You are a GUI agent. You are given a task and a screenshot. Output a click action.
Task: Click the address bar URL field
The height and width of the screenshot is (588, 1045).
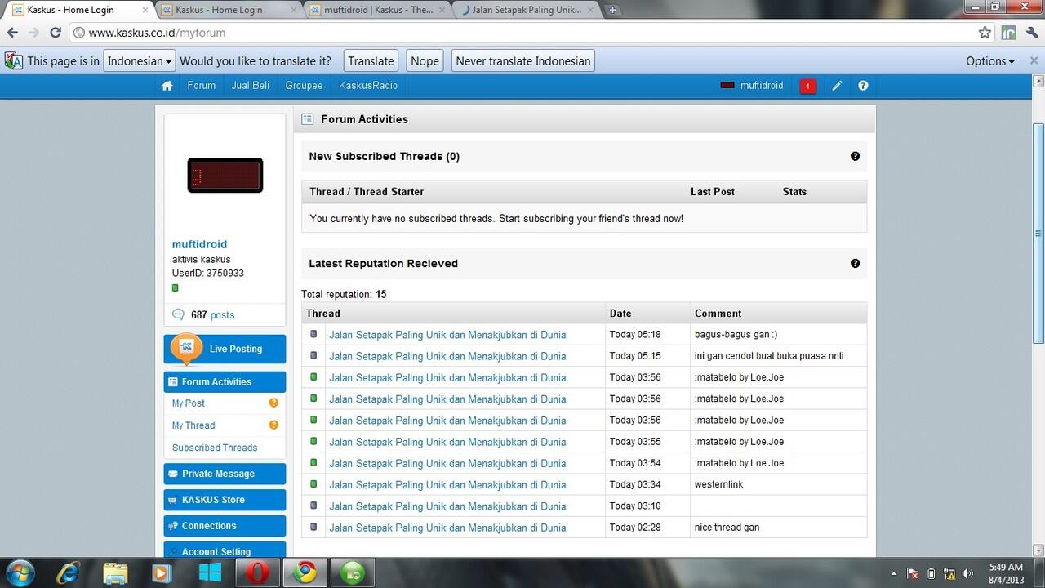[522, 33]
